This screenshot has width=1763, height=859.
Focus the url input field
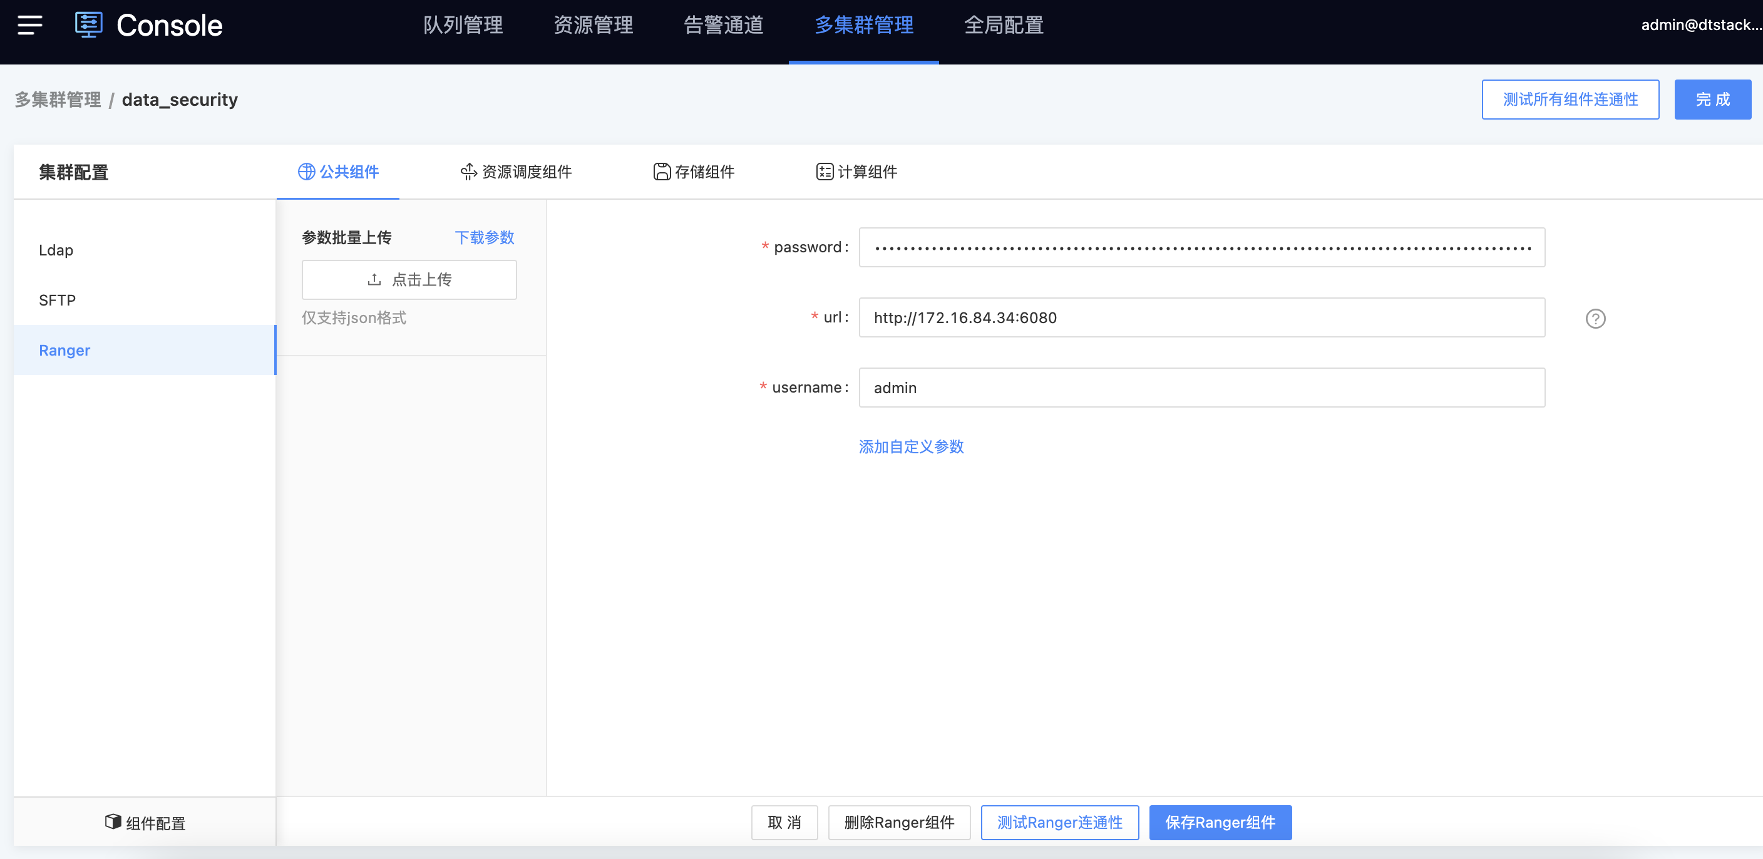click(1202, 317)
